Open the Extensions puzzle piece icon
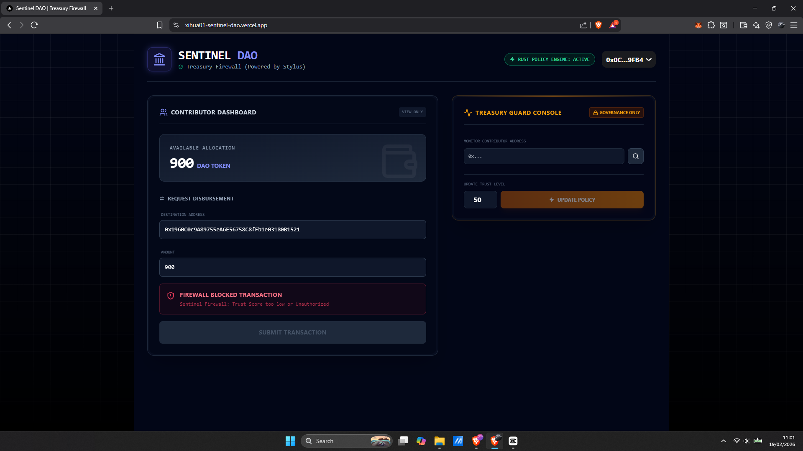Viewport: 803px width, 451px height. coord(711,25)
